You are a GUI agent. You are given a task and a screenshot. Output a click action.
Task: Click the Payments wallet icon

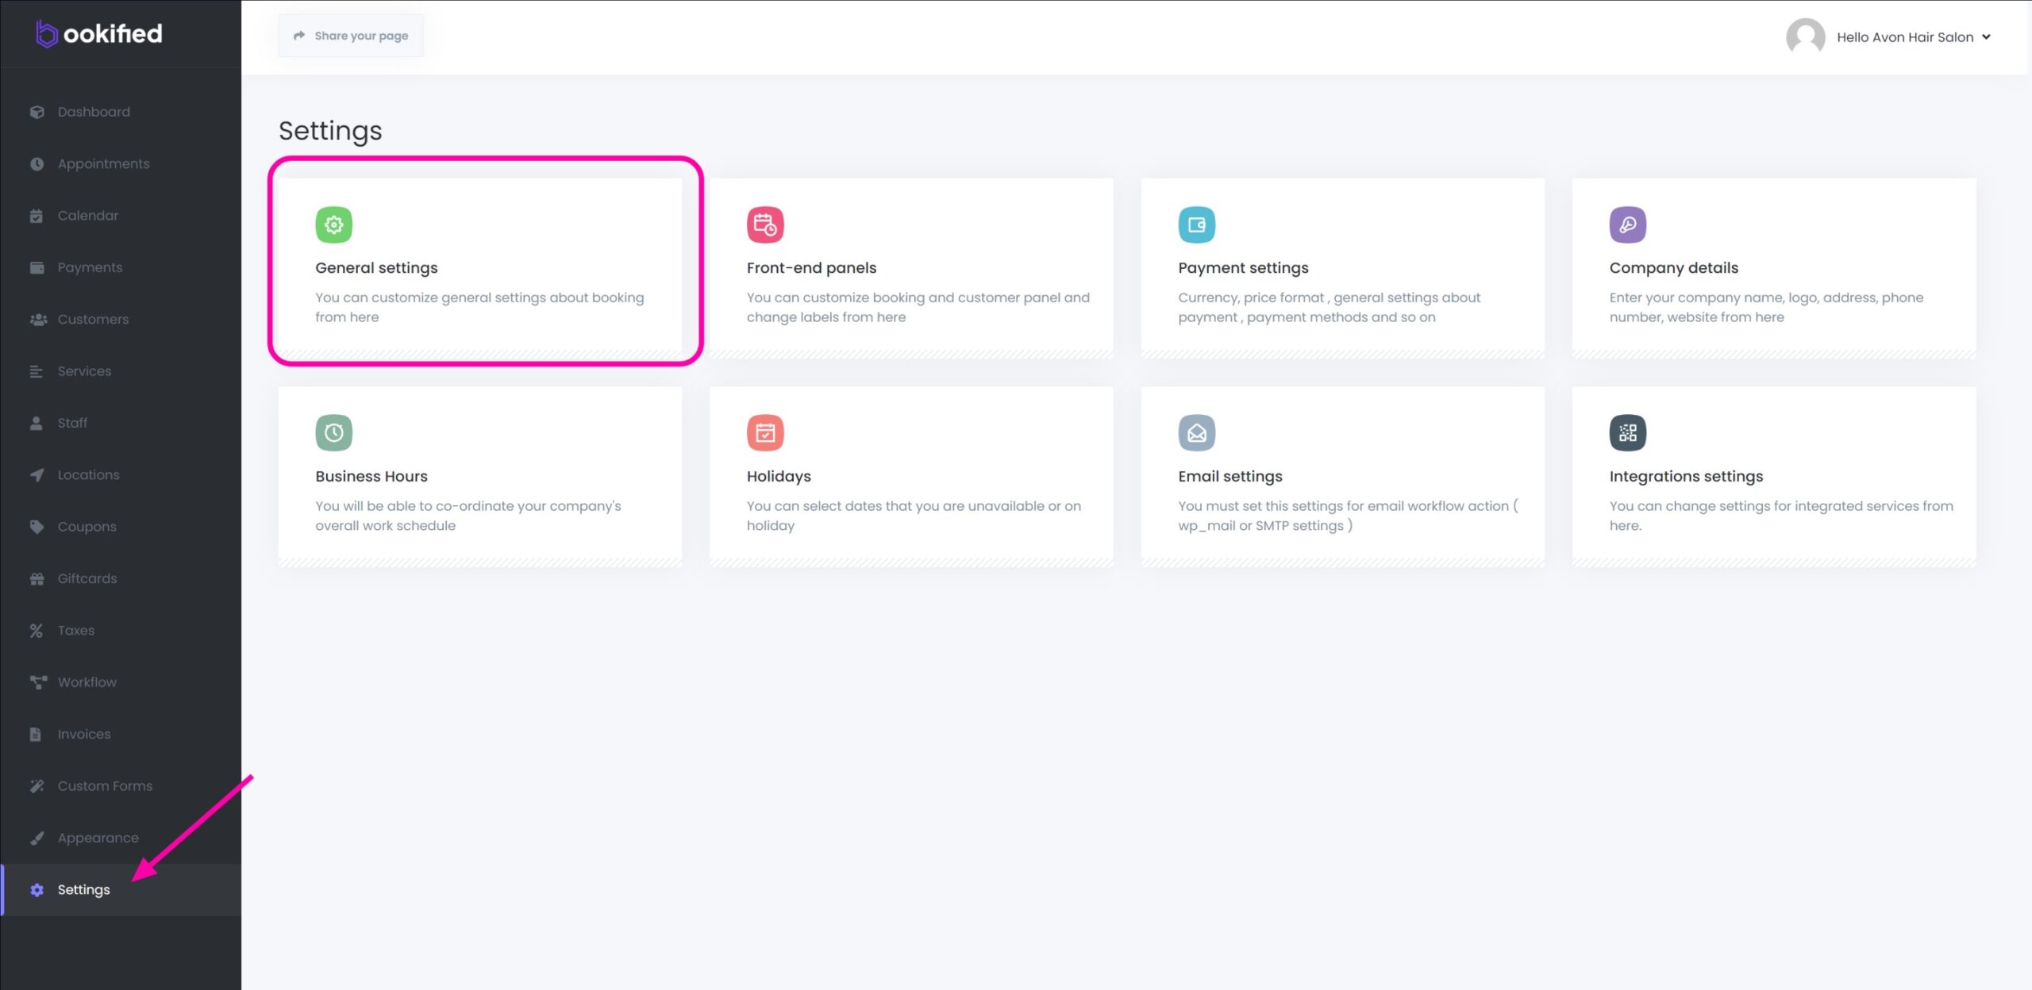pos(37,267)
